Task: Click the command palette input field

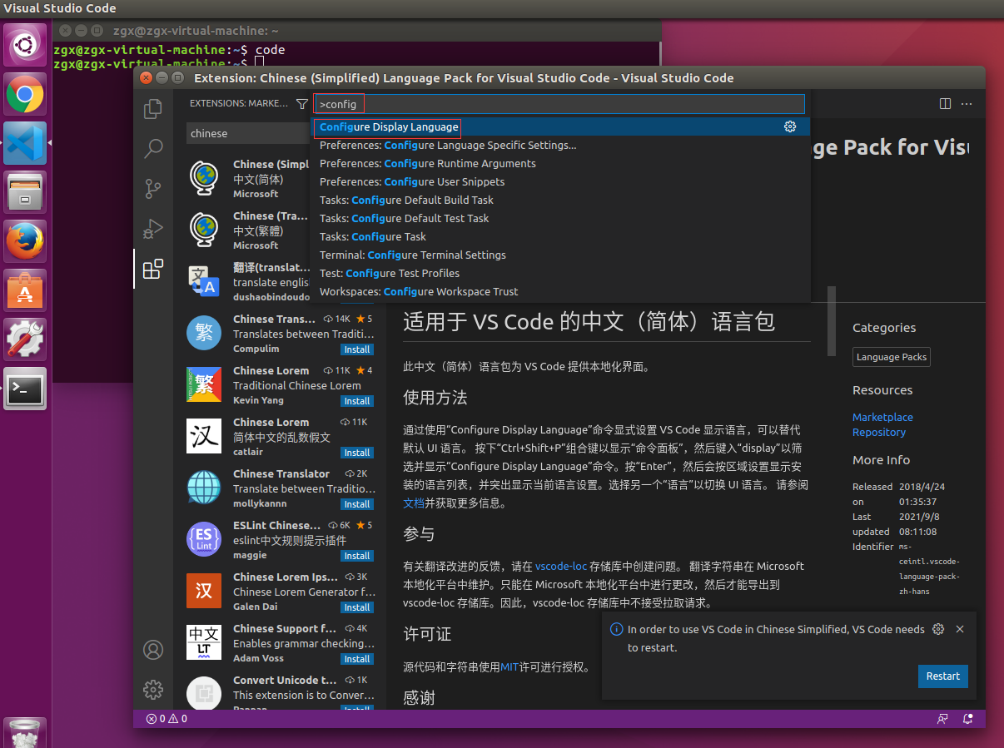Action: [x=559, y=104]
